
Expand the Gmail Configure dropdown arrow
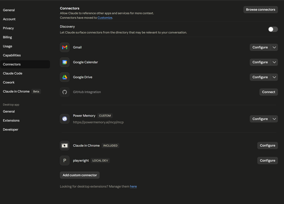274,47
